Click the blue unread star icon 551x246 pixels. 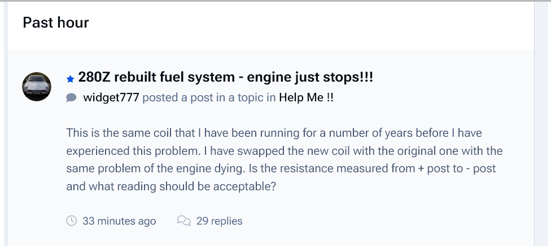pos(70,79)
